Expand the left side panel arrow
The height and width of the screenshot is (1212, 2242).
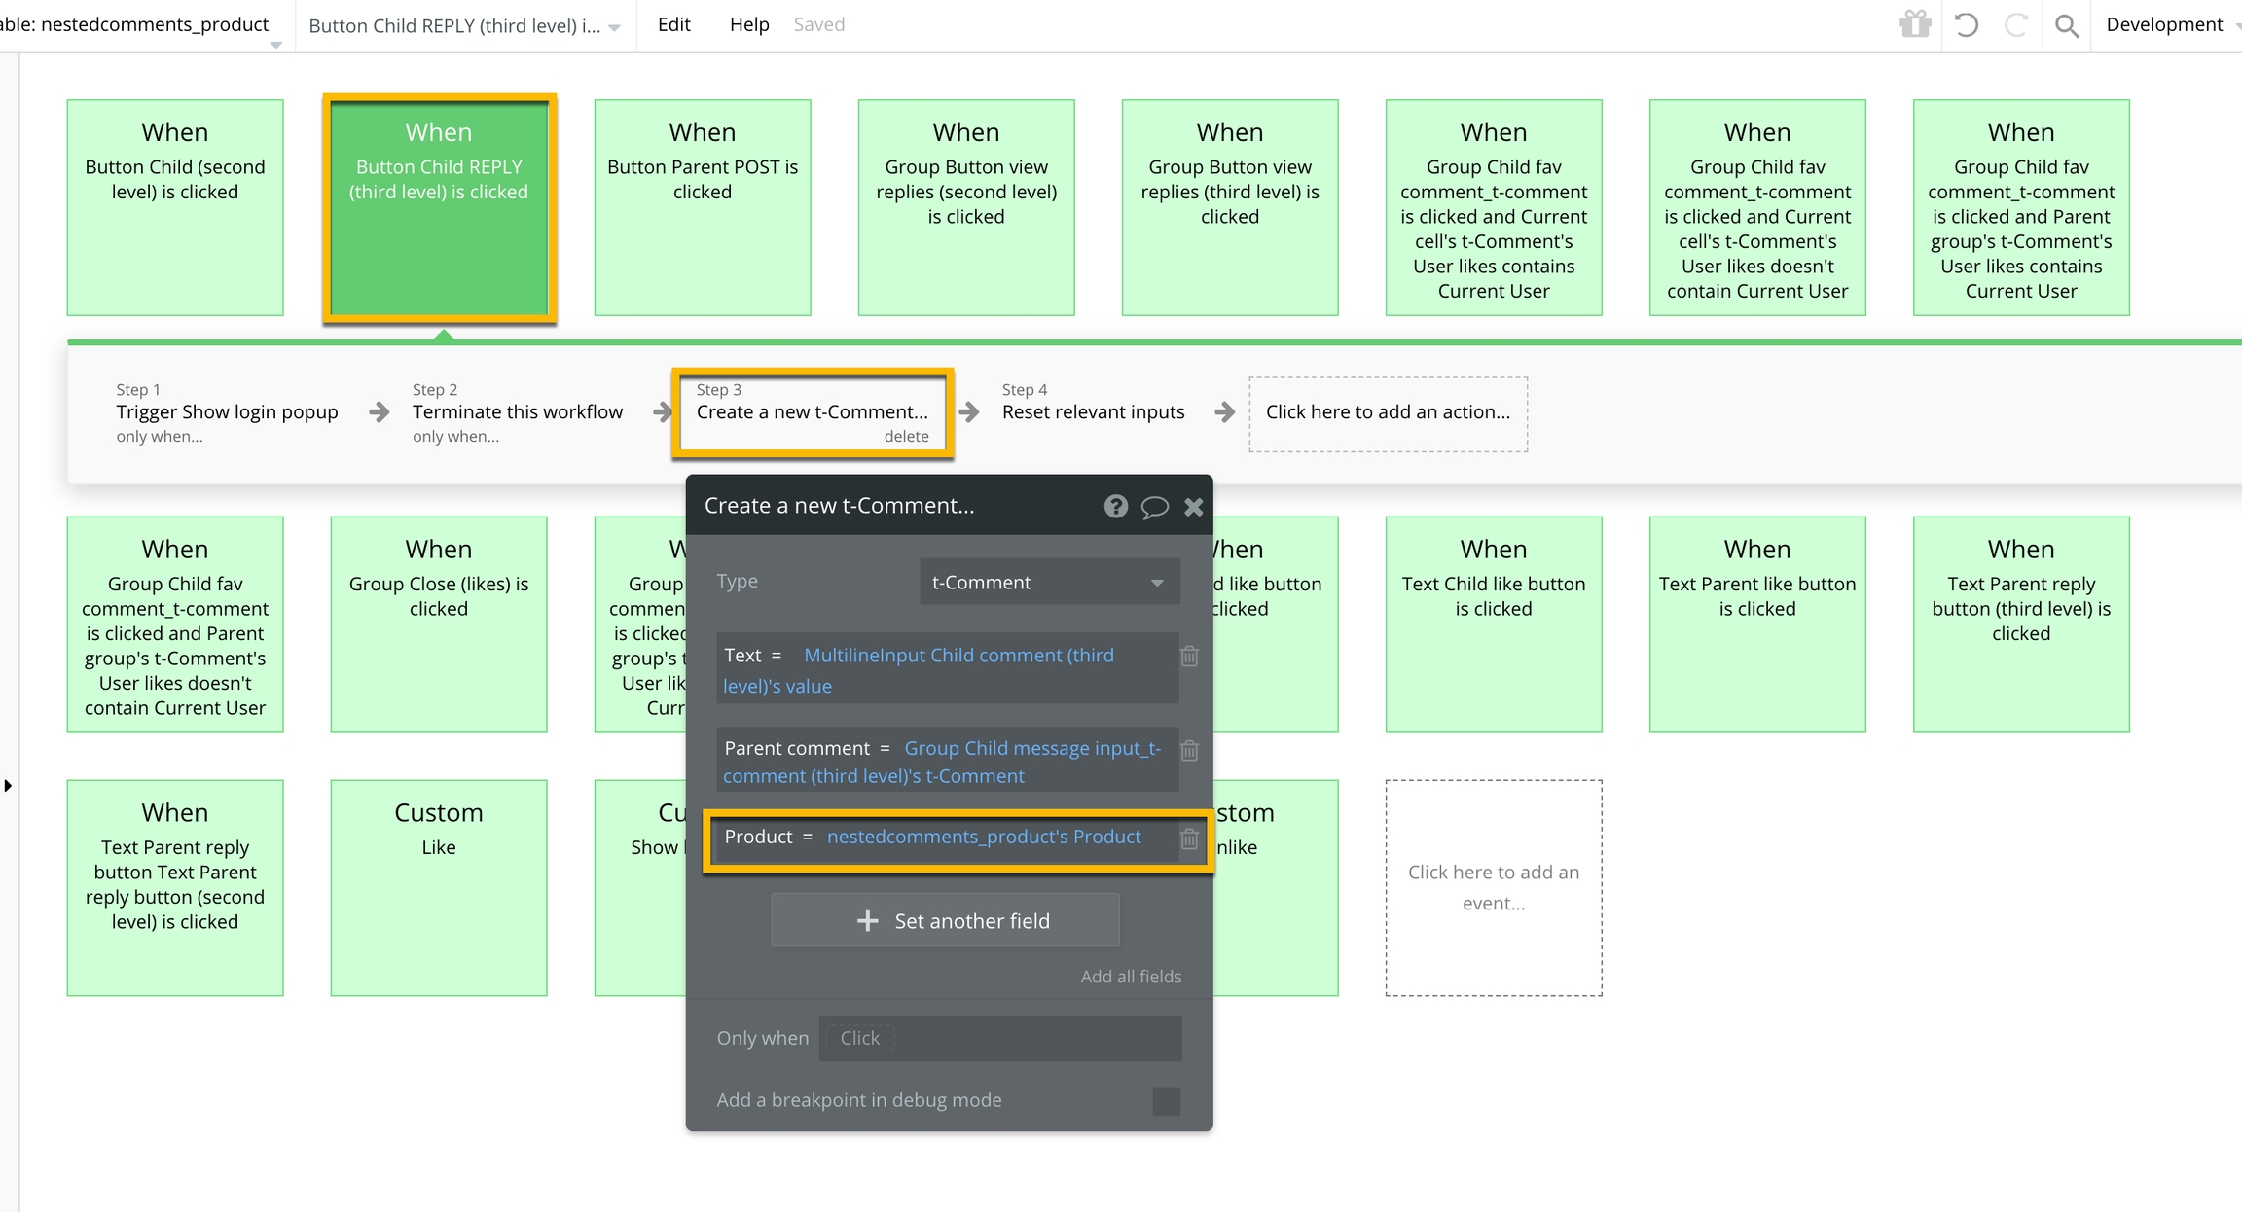(8, 786)
